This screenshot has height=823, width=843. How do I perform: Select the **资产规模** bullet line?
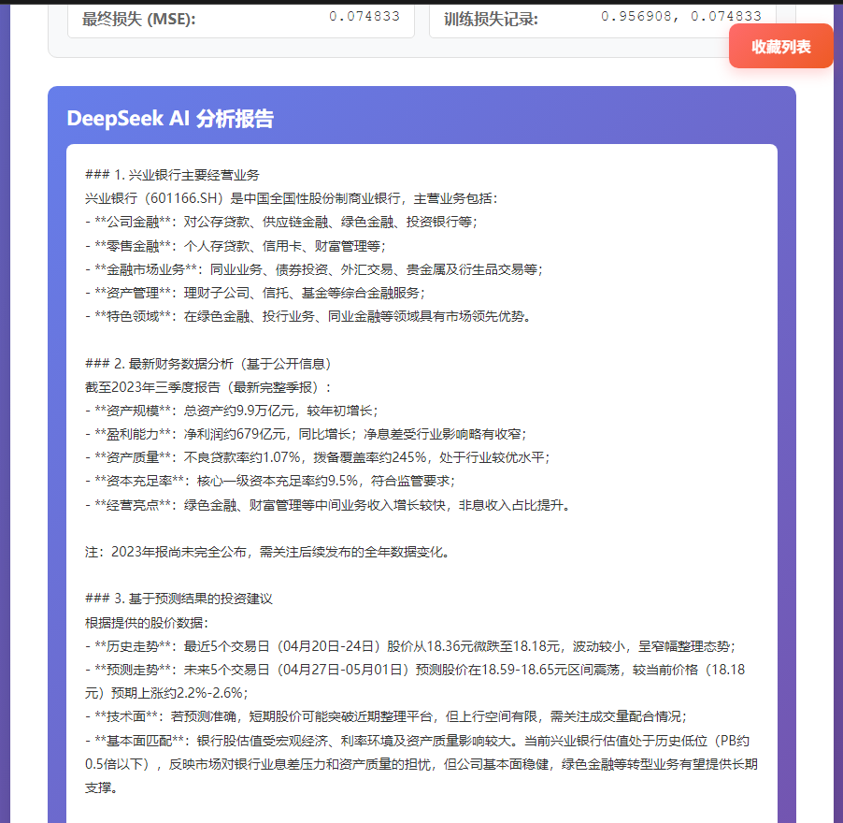(232, 411)
